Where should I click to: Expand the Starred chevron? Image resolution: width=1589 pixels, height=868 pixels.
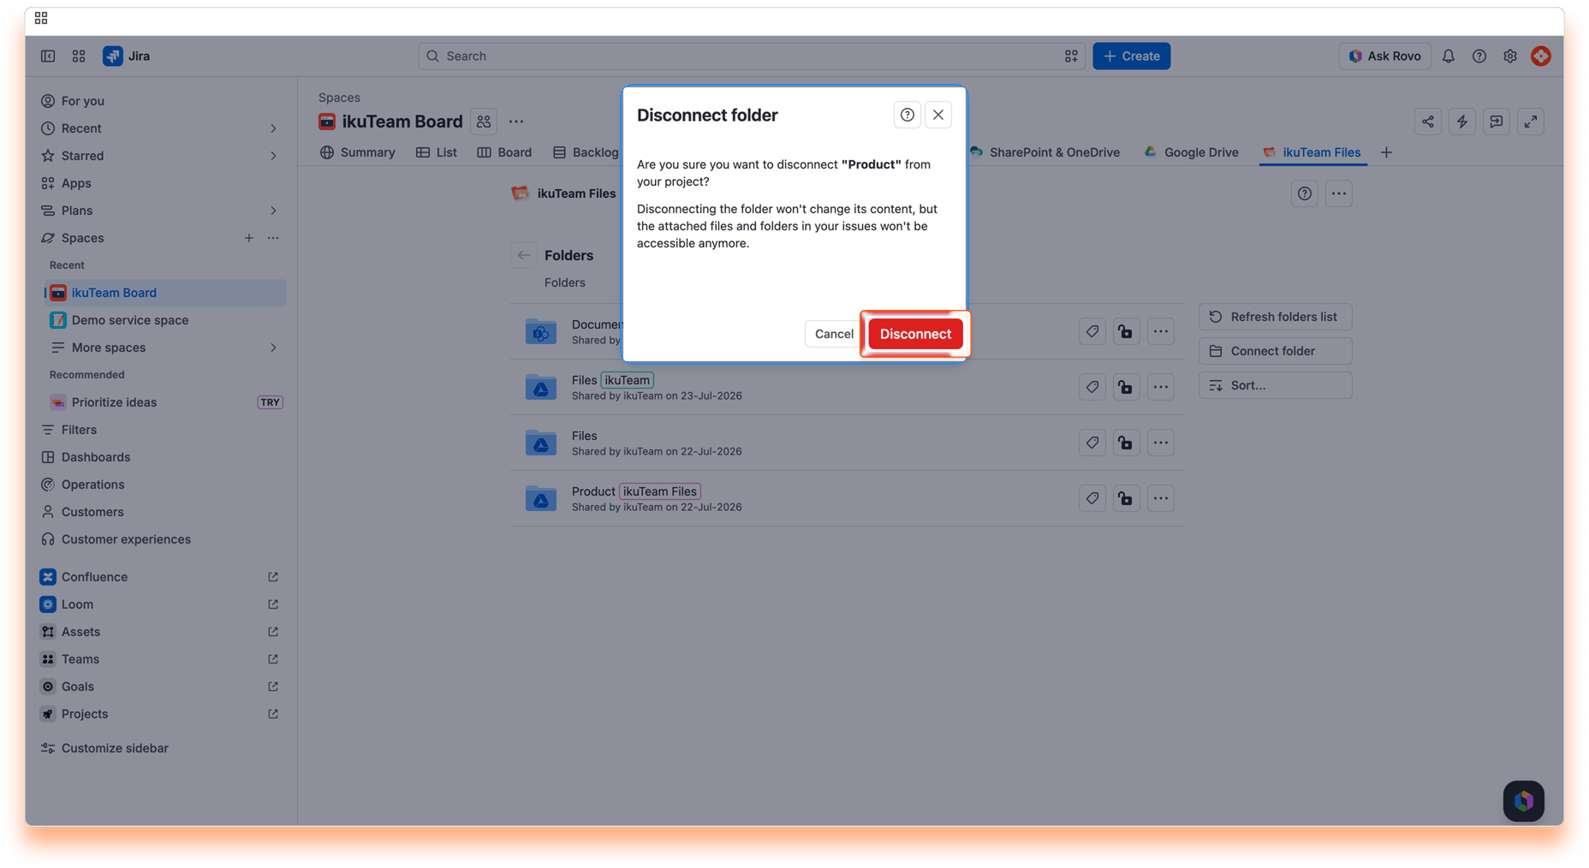click(x=273, y=156)
